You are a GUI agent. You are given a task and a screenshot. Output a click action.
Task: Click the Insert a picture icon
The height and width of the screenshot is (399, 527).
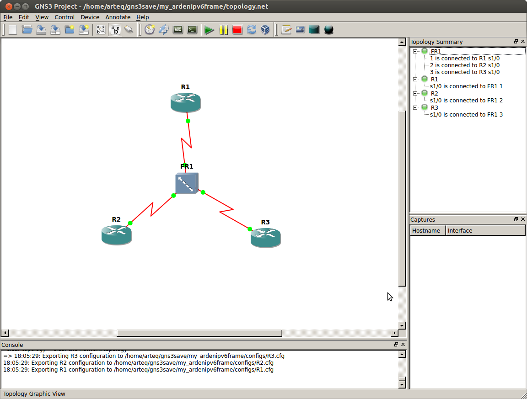pyautogui.click(x=300, y=30)
